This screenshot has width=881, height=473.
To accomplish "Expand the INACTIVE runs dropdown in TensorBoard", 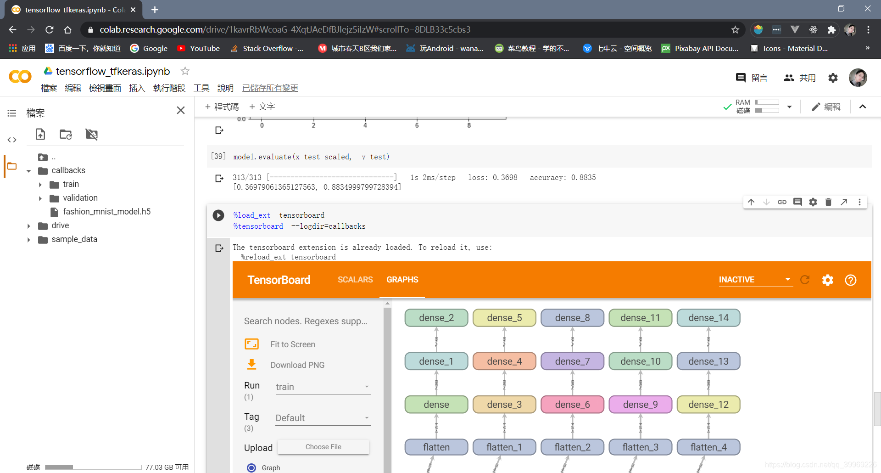I will click(x=755, y=280).
